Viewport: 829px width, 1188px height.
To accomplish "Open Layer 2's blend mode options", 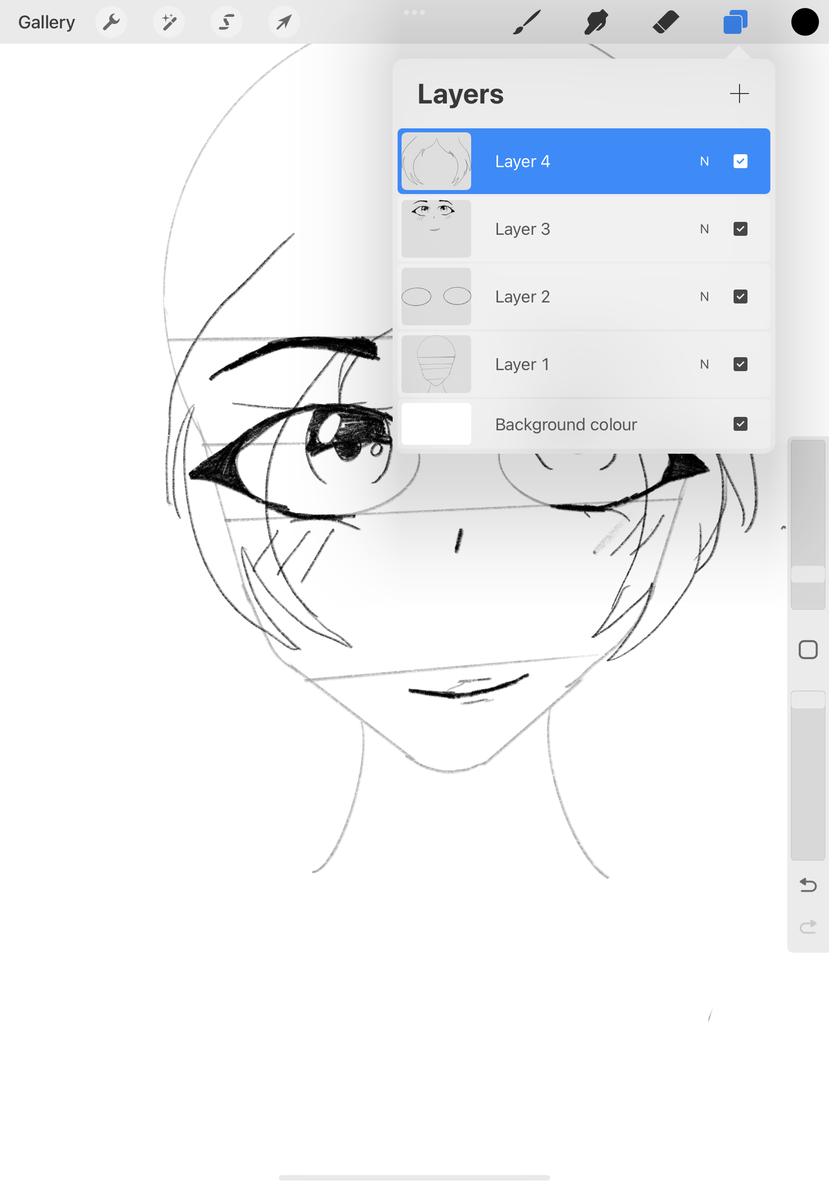I will (x=704, y=297).
